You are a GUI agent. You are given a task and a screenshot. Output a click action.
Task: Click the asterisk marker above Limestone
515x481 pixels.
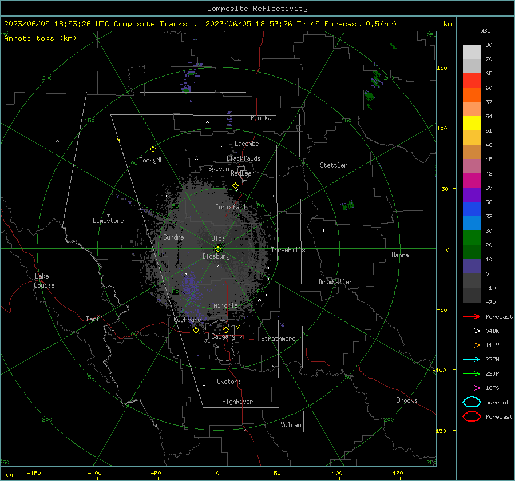click(108, 216)
